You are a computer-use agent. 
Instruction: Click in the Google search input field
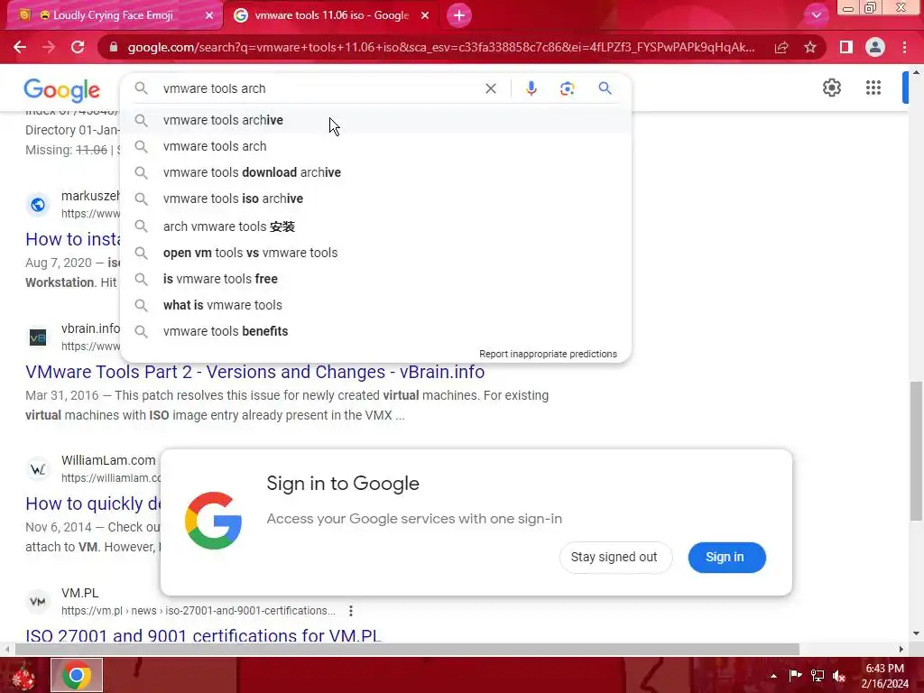point(319,88)
